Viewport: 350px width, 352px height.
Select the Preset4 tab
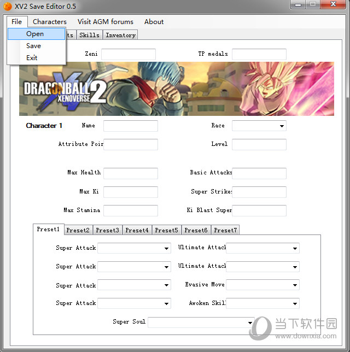[137, 230]
